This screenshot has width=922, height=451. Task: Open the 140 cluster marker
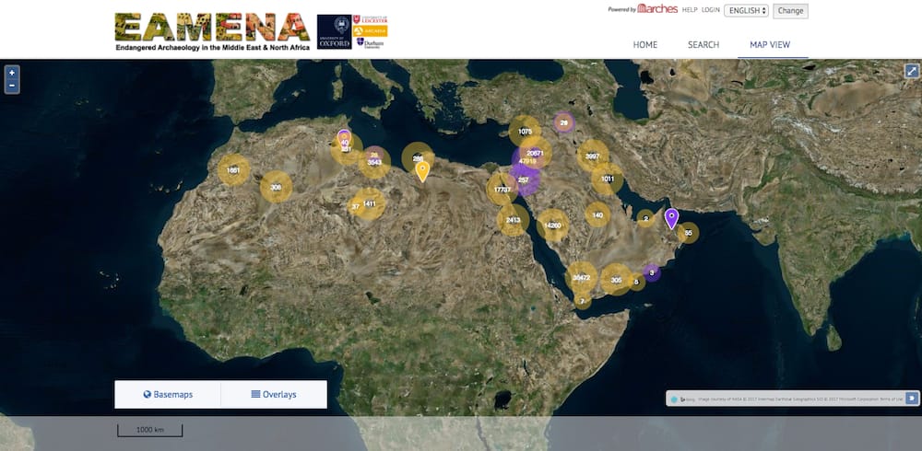pyautogui.click(x=597, y=215)
